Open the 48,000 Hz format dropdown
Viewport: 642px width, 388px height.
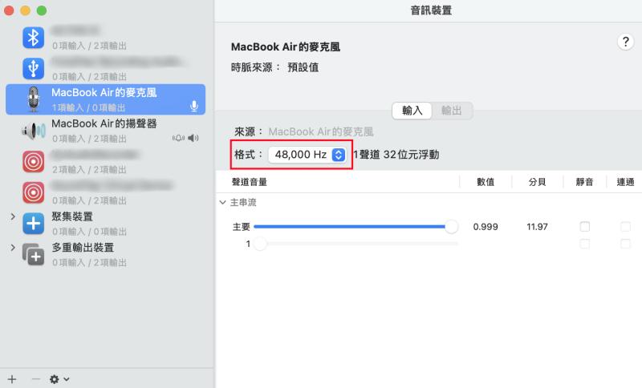click(307, 155)
